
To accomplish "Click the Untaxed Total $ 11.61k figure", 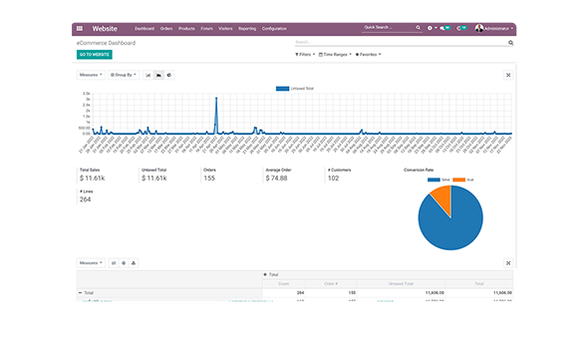I will pyautogui.click(x=154, y=179).
